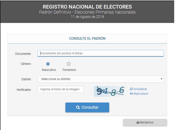
Task: Select the Masculino radio button
Action: [x=48, y=64]
